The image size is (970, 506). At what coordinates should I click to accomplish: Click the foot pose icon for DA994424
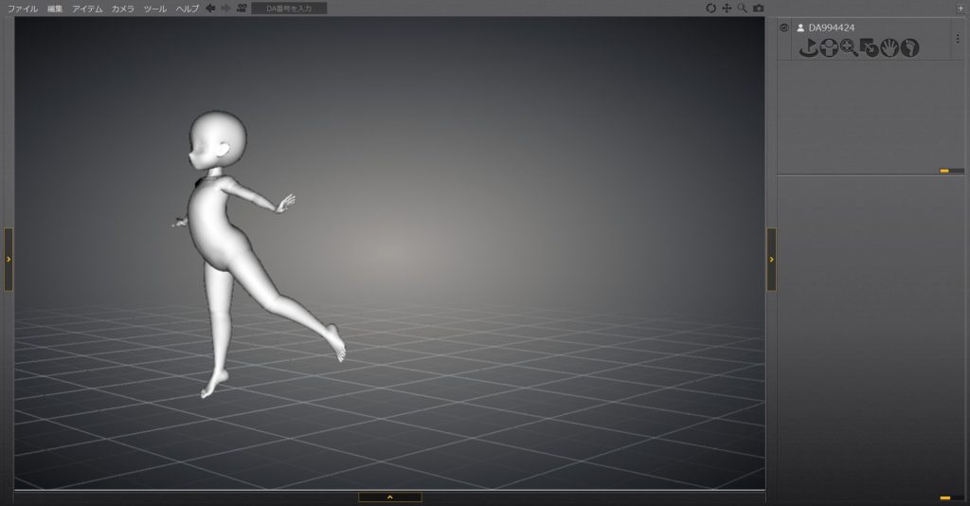910,47
